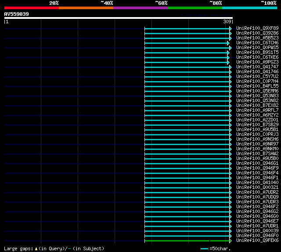This screenshot has width=281, height=252.
Task: Select the UniRef100_A7UDR1 label
Action: click(x=257, y=226)
